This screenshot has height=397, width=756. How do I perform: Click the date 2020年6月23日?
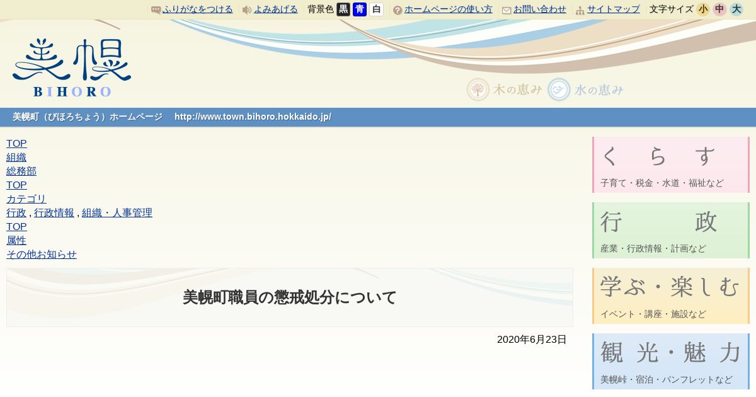[532, 340]
